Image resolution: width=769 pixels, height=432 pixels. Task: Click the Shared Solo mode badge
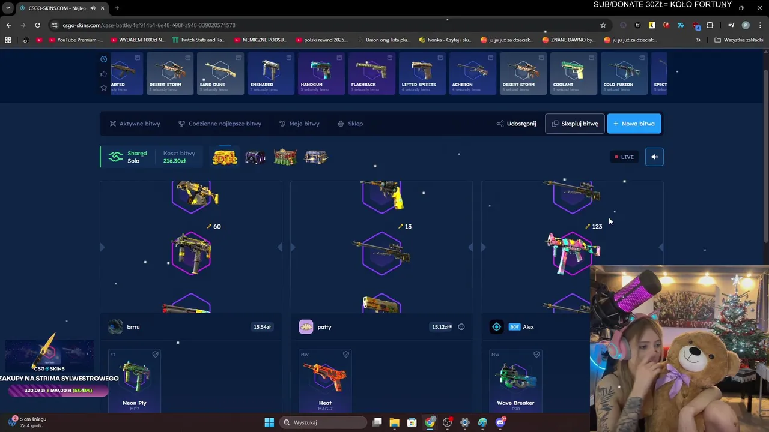(127, 157)
